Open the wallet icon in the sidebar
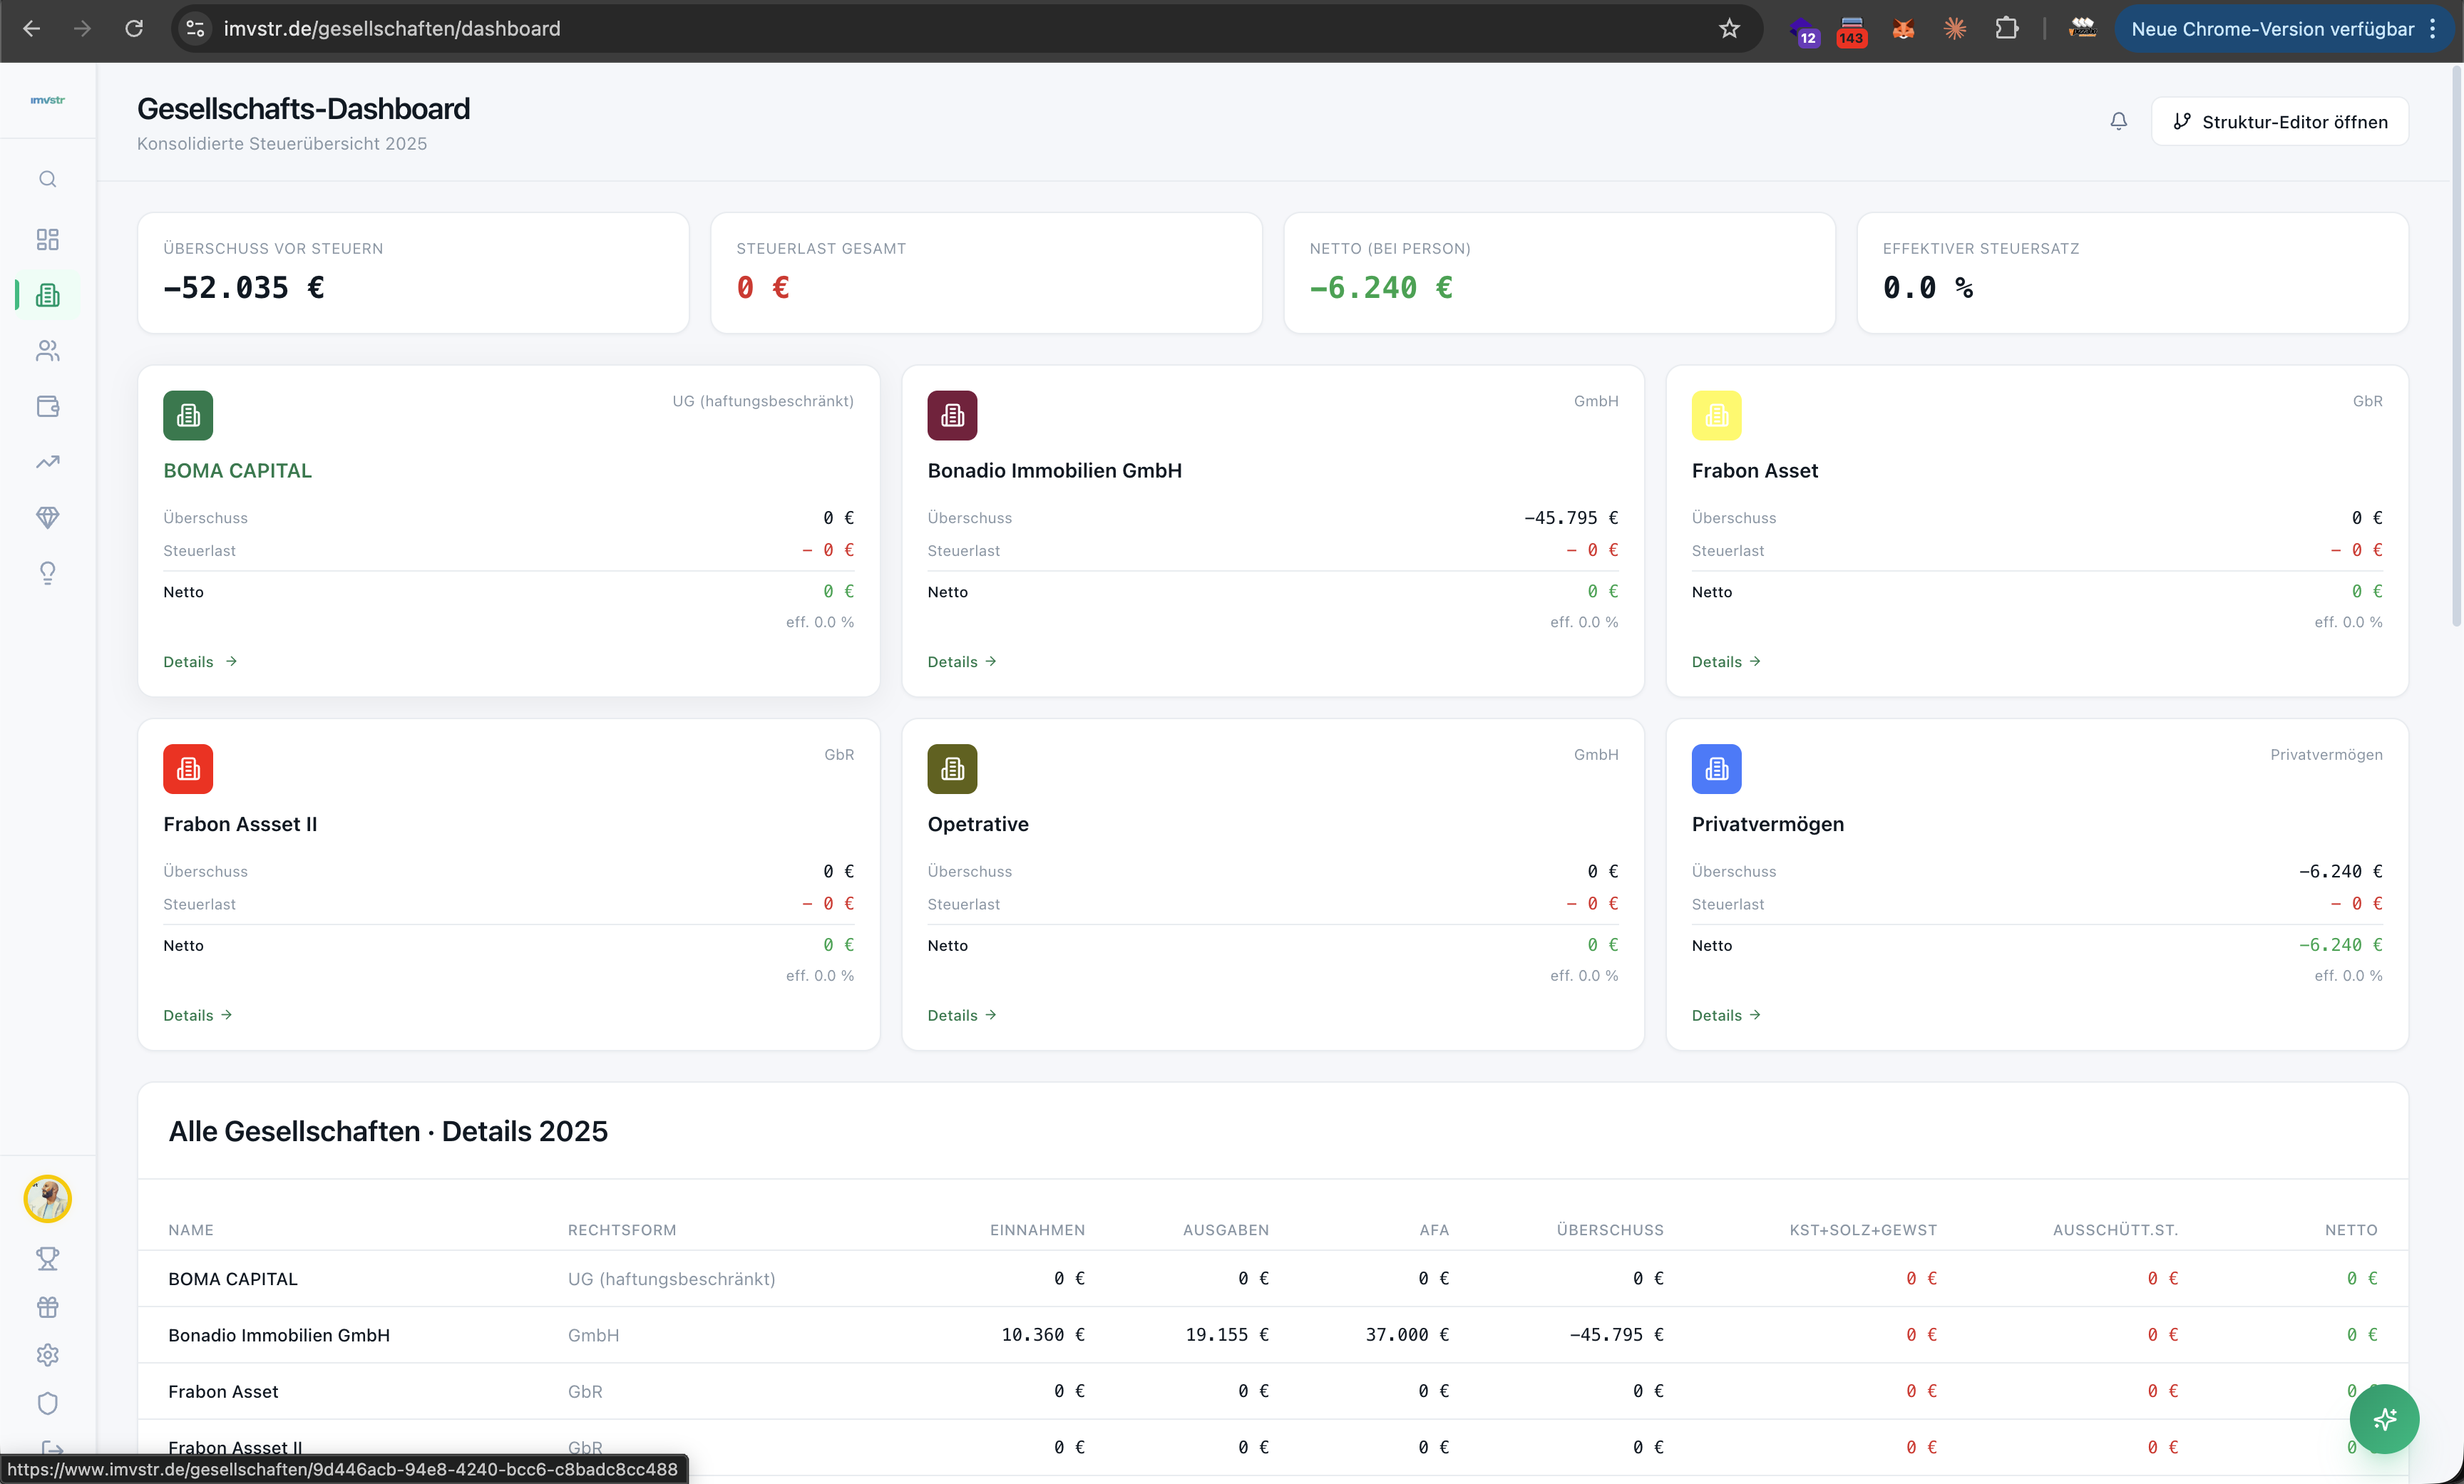 (47, 406)
